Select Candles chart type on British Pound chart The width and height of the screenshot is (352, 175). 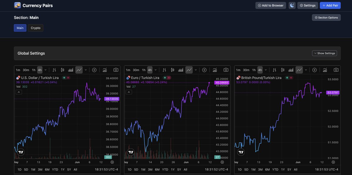[283, 70]
